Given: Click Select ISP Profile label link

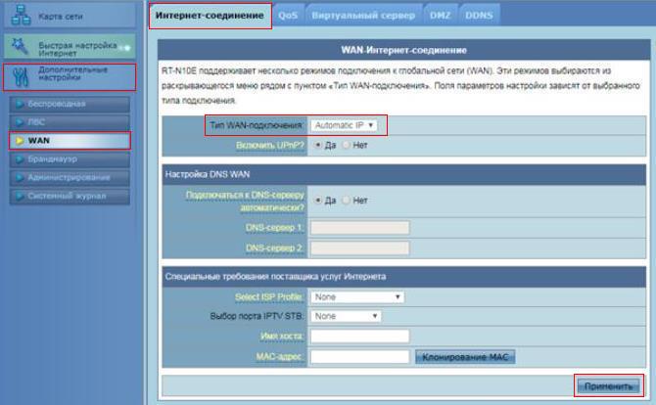Looking at the screenshot, I should 269,296.
